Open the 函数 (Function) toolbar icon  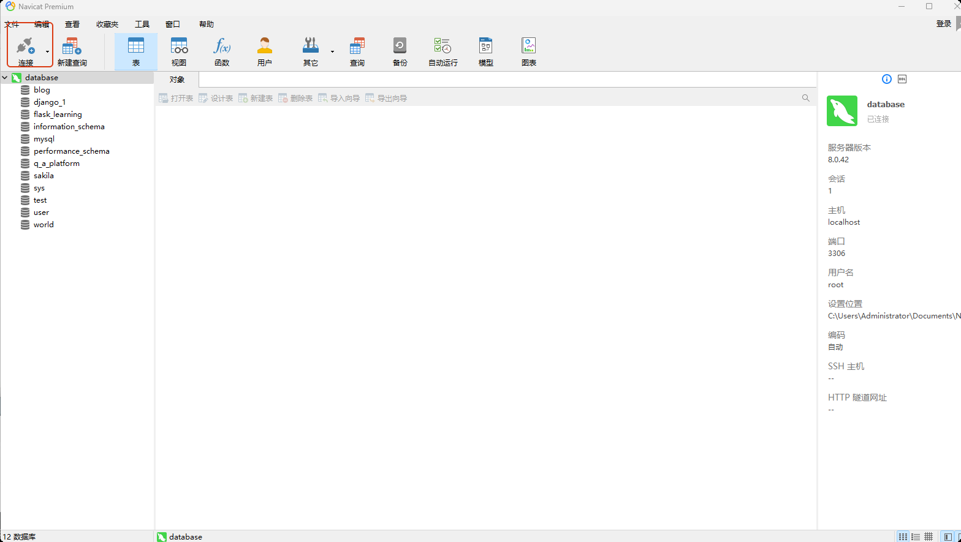pos(222,51)
